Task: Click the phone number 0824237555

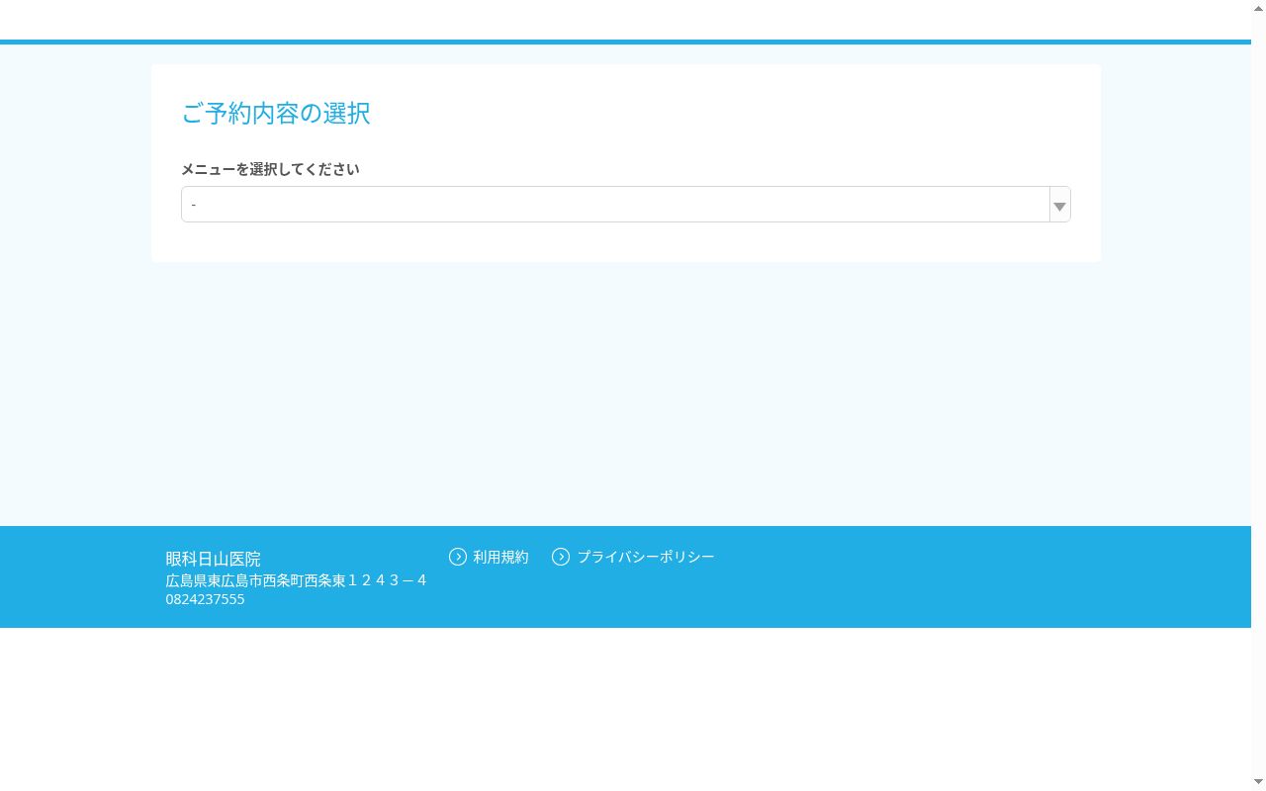Action: pos(205,599)
